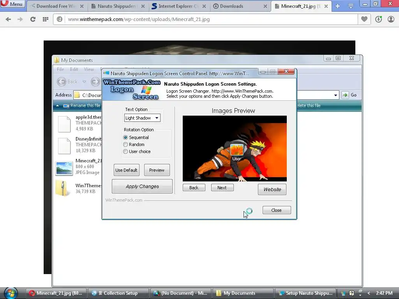Close the Naruto Shippuden control panel window

click(x=286, y=72)
